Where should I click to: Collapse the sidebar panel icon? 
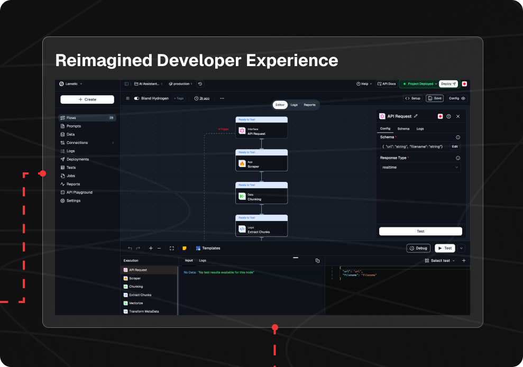coord(126,84)
